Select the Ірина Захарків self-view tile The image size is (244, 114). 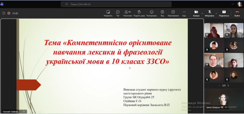[x=224, y=100]
